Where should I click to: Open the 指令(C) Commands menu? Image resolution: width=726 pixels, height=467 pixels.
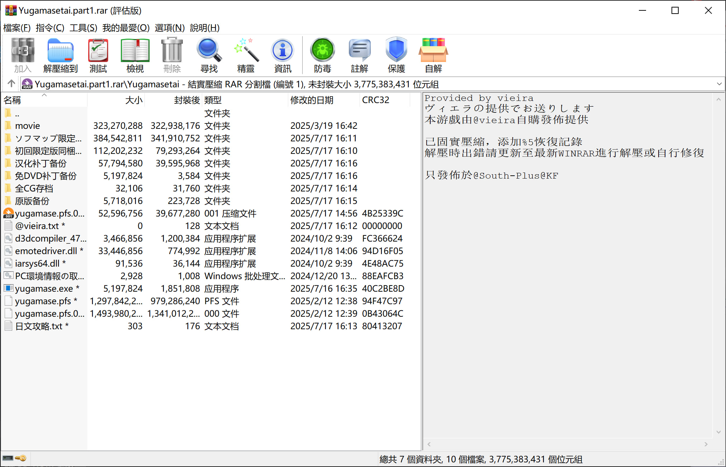(50, 28)
